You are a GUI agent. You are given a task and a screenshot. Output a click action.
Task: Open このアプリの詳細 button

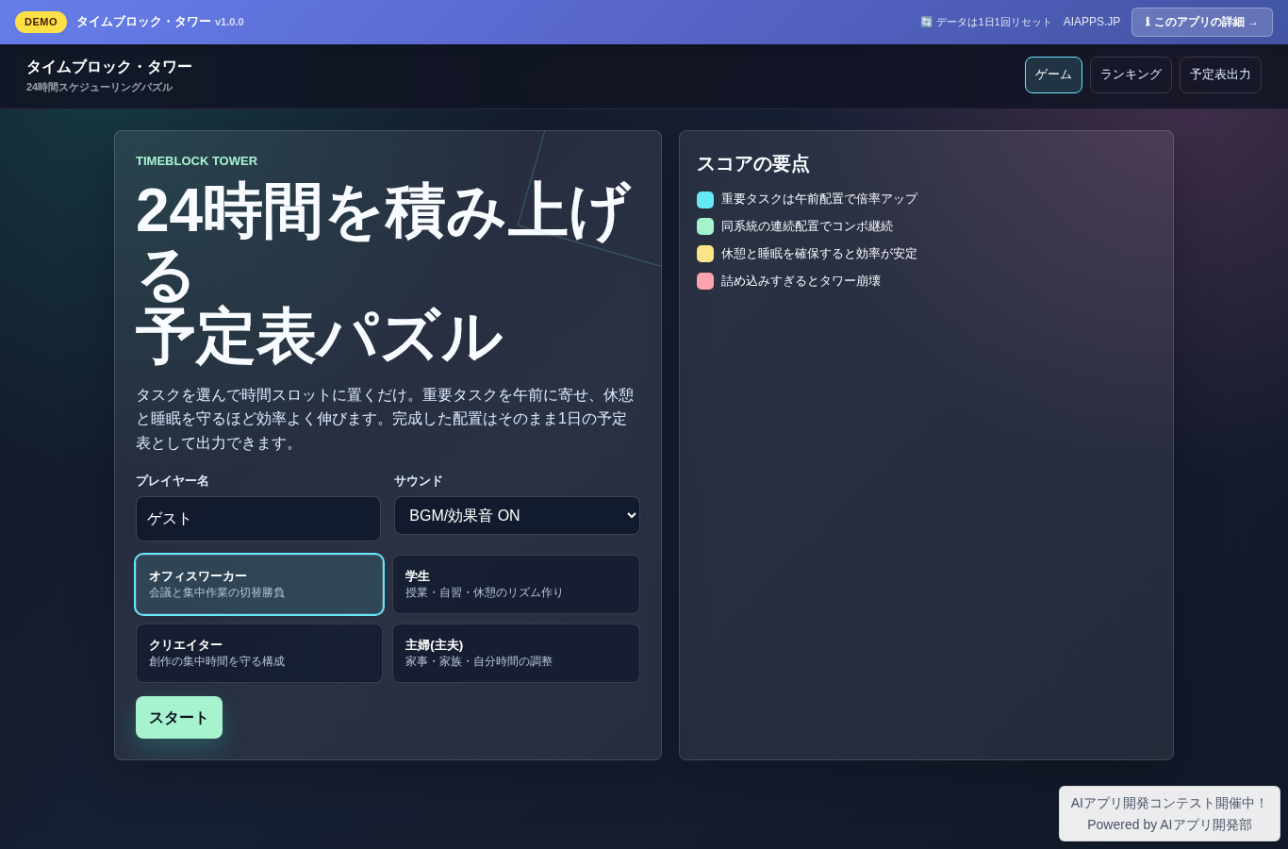pos(1201,22)
